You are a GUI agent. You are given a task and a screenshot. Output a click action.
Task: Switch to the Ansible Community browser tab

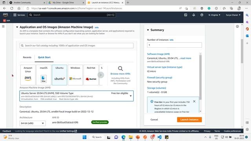27,3
